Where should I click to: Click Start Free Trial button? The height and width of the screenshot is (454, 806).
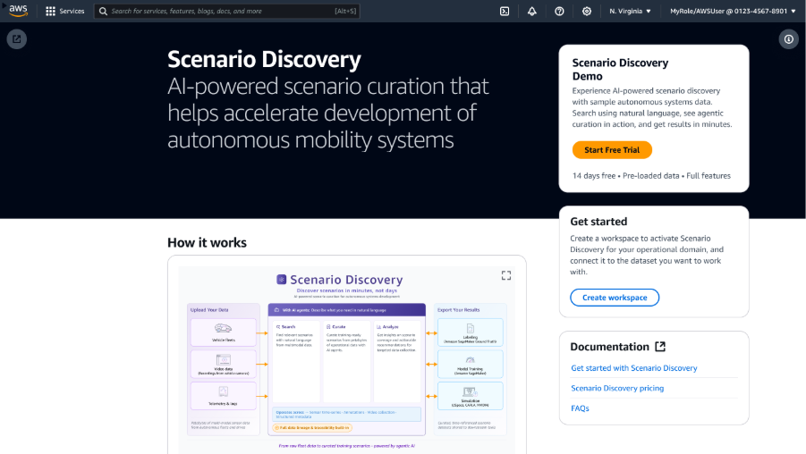pyautogui.click(x=612, y=150)
